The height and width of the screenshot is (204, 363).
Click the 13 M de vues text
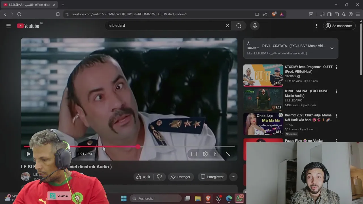(x=294, y=81)
